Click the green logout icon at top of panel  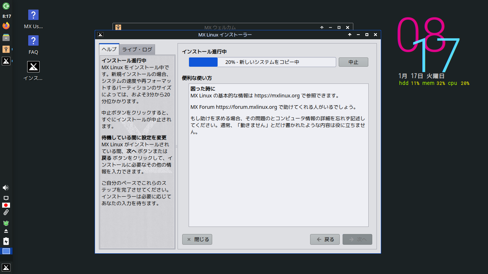(6, 6)
